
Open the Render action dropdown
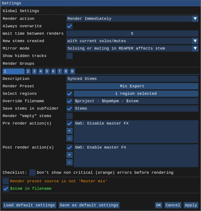[195, 19]
